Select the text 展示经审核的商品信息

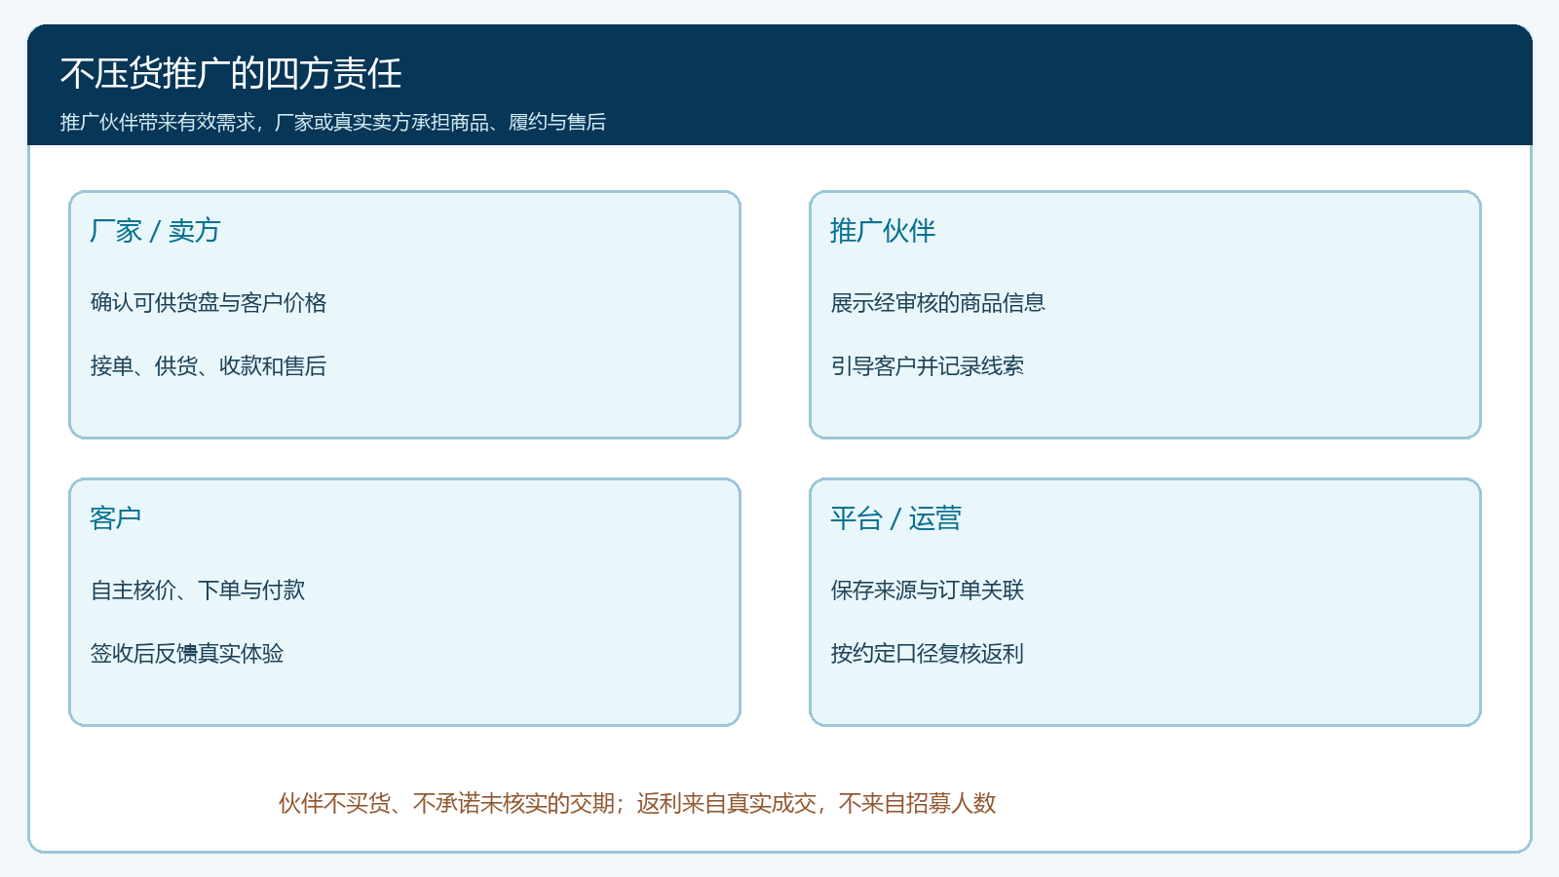tap(937, 303)
